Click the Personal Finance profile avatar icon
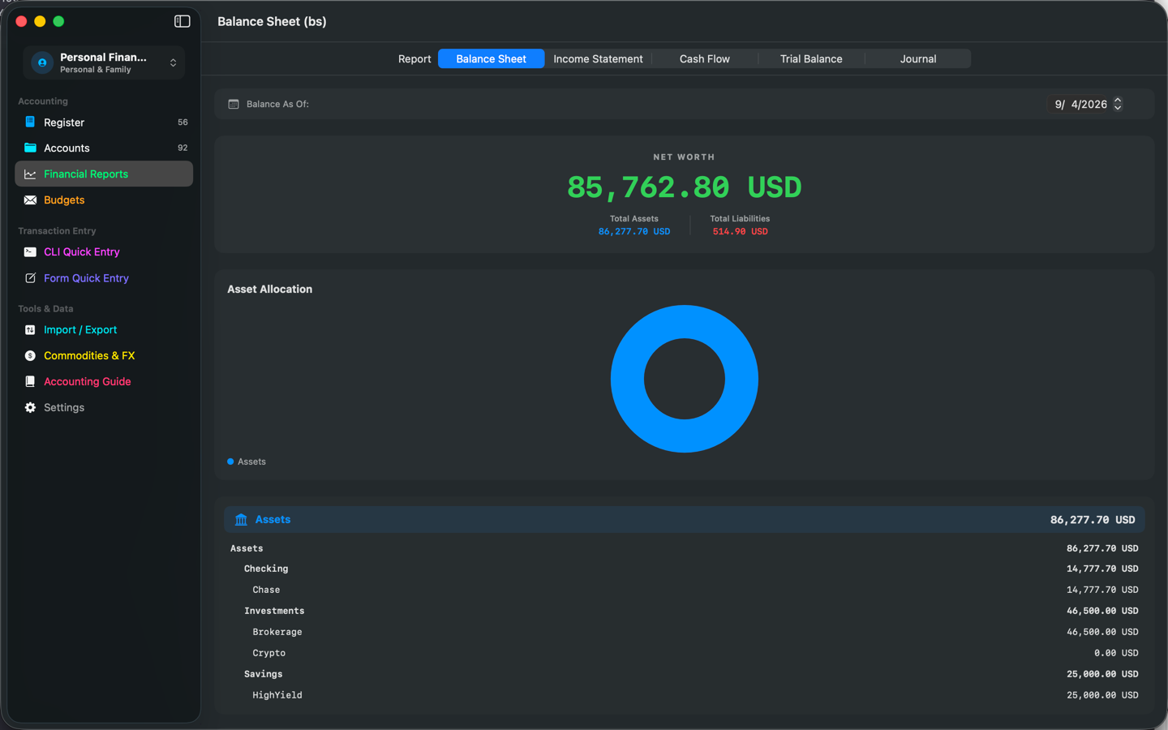The width and height of the screenshot is (1168, 730). [42, 62]
